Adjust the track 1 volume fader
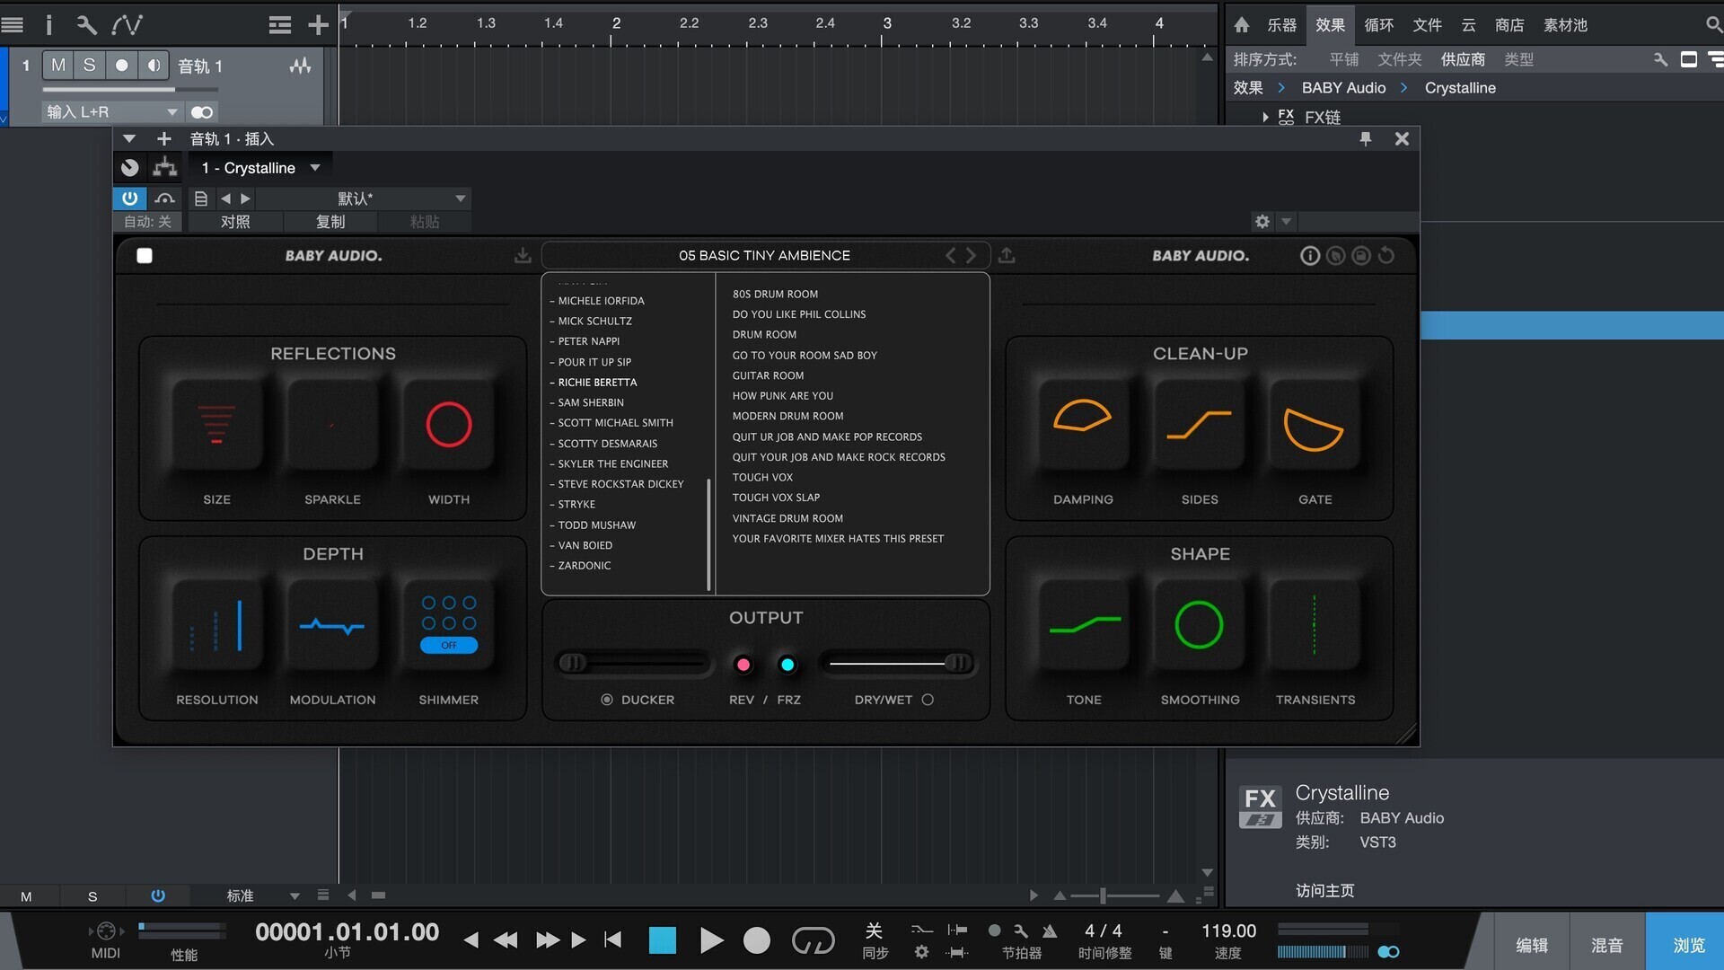Viewport: 1724px width, 970px height. pyautogui.click(x=130, y=90)
